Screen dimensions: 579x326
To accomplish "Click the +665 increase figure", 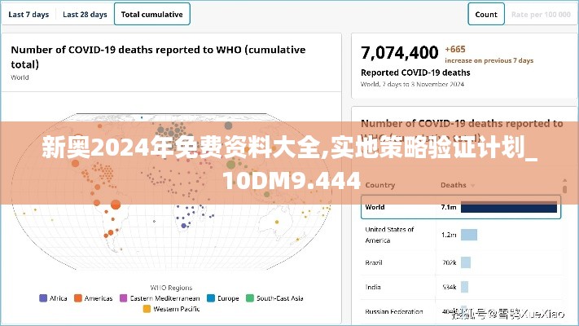I will [x=455, y=49].
